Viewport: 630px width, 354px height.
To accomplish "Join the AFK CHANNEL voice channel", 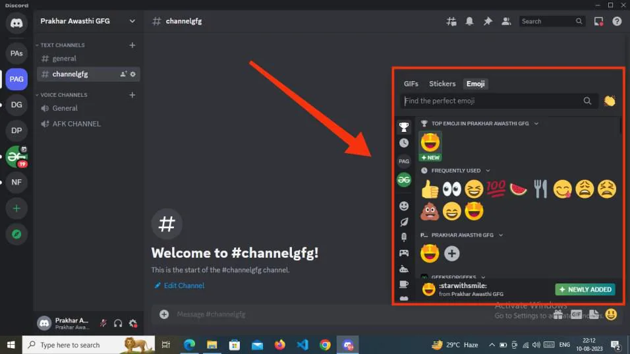I will coord(88,124).
